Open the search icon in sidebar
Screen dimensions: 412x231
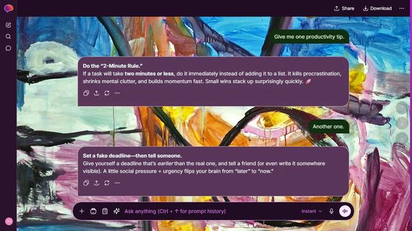tap(8, 37)
